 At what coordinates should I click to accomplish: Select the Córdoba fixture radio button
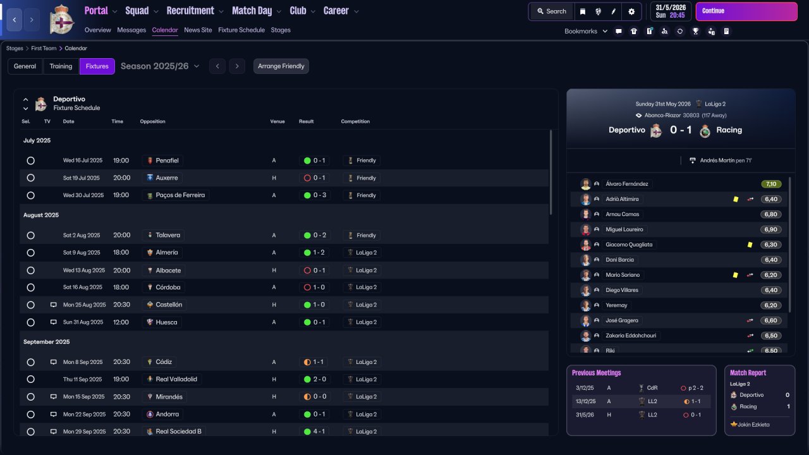(30, 288)
